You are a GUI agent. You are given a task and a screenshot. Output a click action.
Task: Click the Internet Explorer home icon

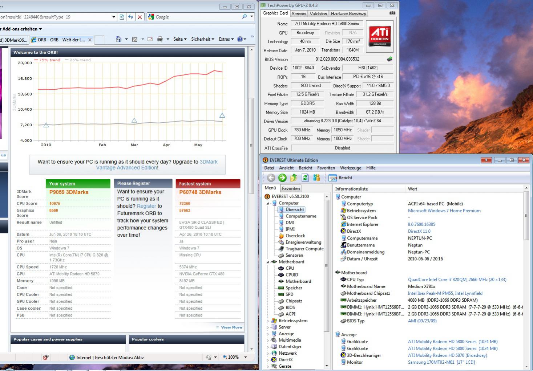click(118, 39)
